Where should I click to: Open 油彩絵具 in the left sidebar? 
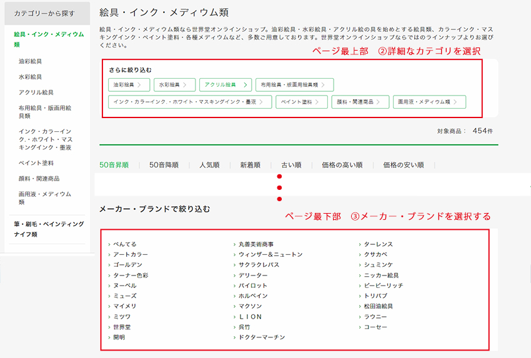[x=30, y=61]
